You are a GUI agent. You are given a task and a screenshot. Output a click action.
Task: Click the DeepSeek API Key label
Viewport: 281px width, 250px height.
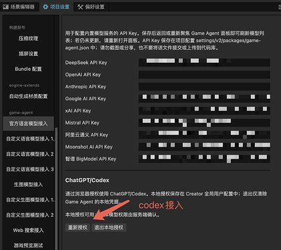[86, 63]
